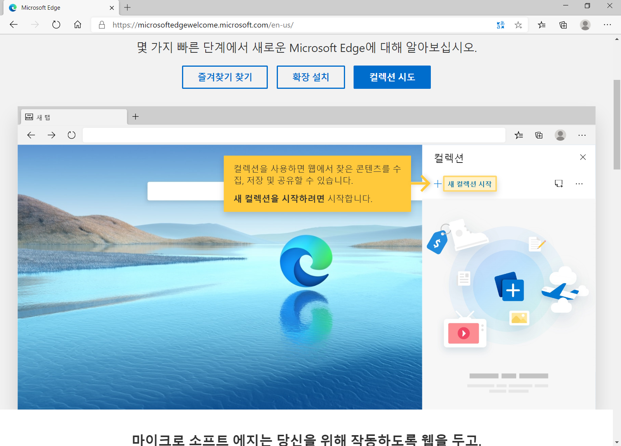Click demo profile avatar icon

pos(560,135)
